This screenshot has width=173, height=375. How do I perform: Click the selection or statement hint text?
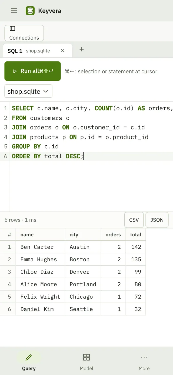click(x=111, y=71)
